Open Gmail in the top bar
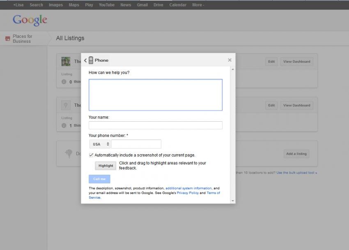 (x=142, y=5)
